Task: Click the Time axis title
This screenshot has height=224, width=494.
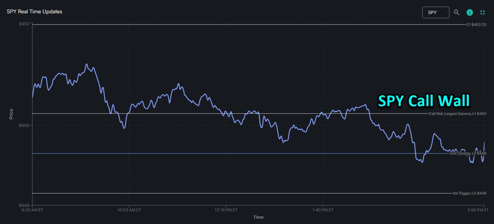Action: click(x=258, y=217)
